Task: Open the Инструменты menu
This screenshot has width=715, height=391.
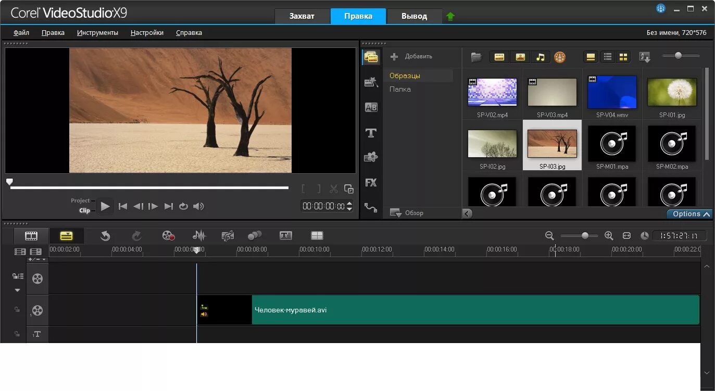Action: coord(97,32)
